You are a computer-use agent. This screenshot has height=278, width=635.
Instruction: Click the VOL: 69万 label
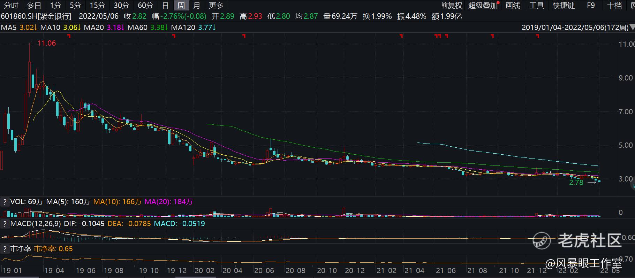point(27,202)
